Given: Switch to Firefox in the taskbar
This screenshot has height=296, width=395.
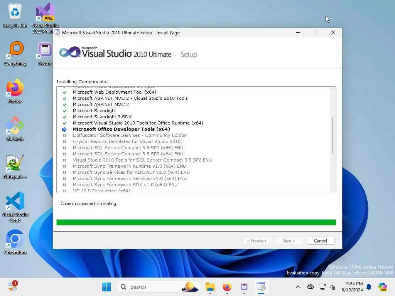Looking at the screenshot, I should tap(227, 287).
